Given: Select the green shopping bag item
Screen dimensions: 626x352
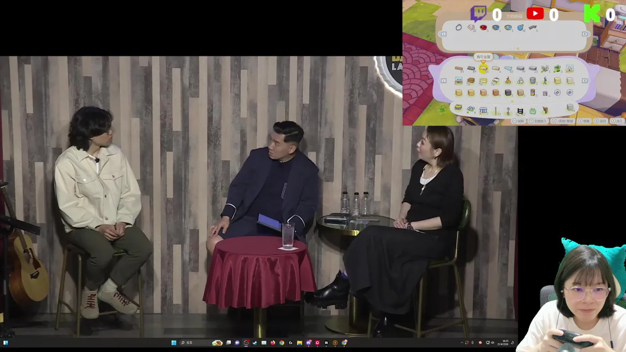Looking at the screenshot, I should tap(533, 110).
